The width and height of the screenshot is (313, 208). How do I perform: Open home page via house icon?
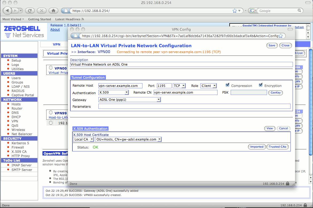pos(53,11)
